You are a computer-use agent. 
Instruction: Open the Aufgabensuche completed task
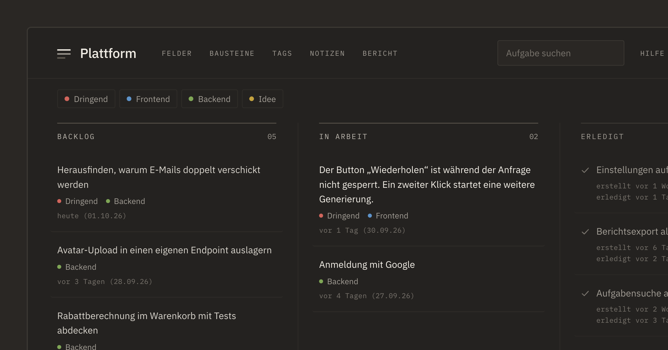click(632, 293)
